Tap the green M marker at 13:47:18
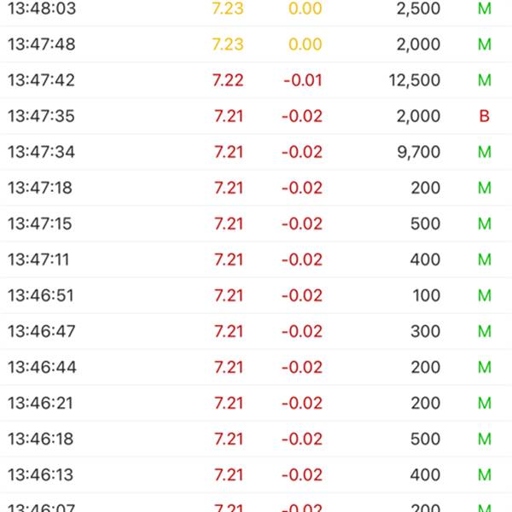The image size is (512, 512). (x=485, y=188)
